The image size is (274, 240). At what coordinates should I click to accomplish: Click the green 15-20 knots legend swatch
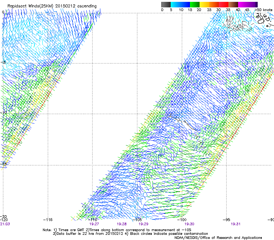(195, 4)
